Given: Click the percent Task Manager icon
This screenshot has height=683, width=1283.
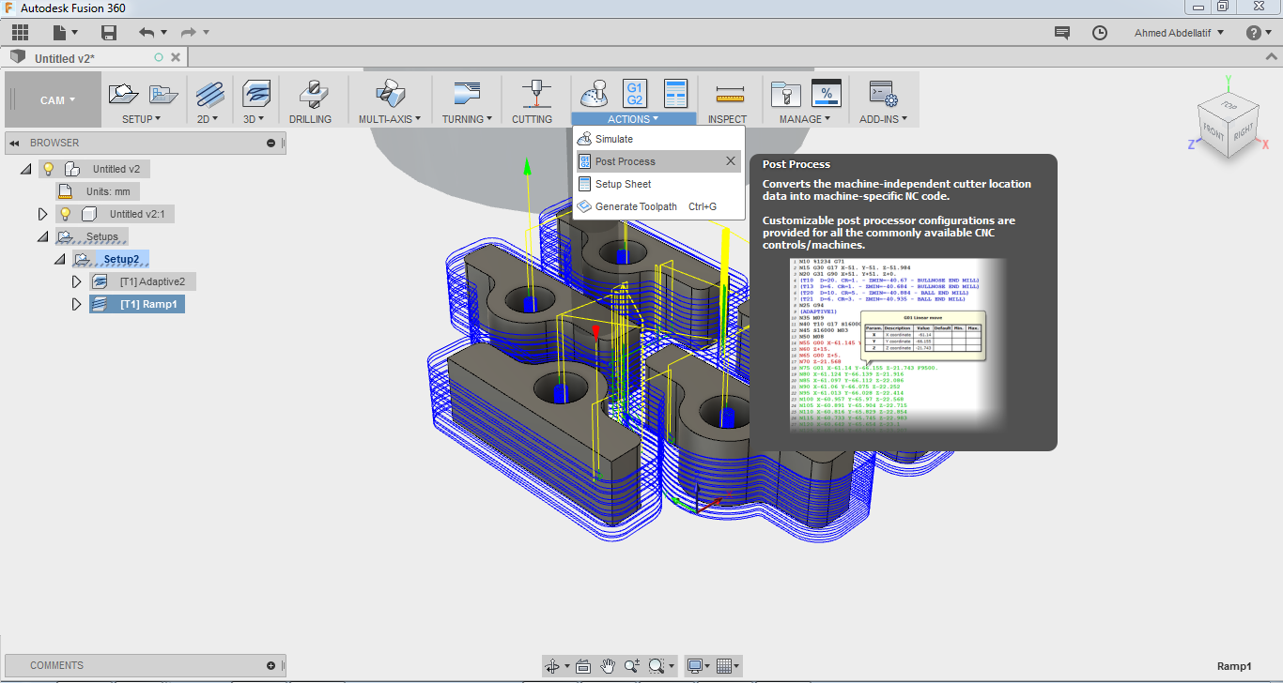Looking at the screenshot, I should pos(827,93).
